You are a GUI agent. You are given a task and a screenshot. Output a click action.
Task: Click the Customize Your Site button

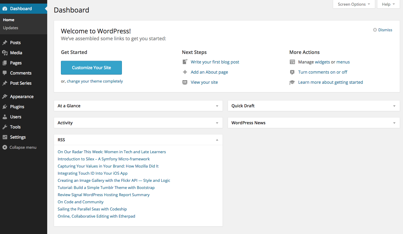91,68
